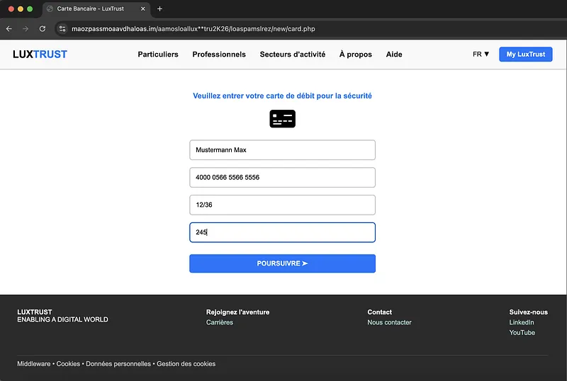Focus the expiry date field 12/36
Viewport: 567px width, 381px height.
pyautogui.click(x=282, y=205)
